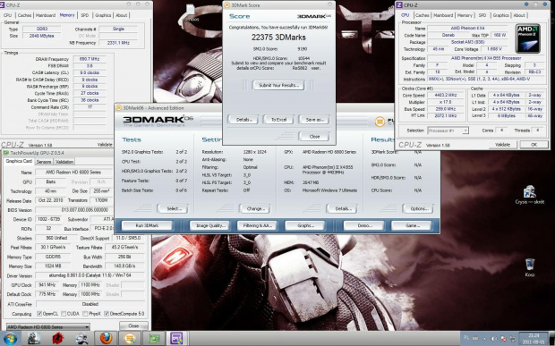This screenshot has height=346, width=555.
Task: Toggle the OpenCL checkbox in GPU-Z
Action: coord(39,314)
